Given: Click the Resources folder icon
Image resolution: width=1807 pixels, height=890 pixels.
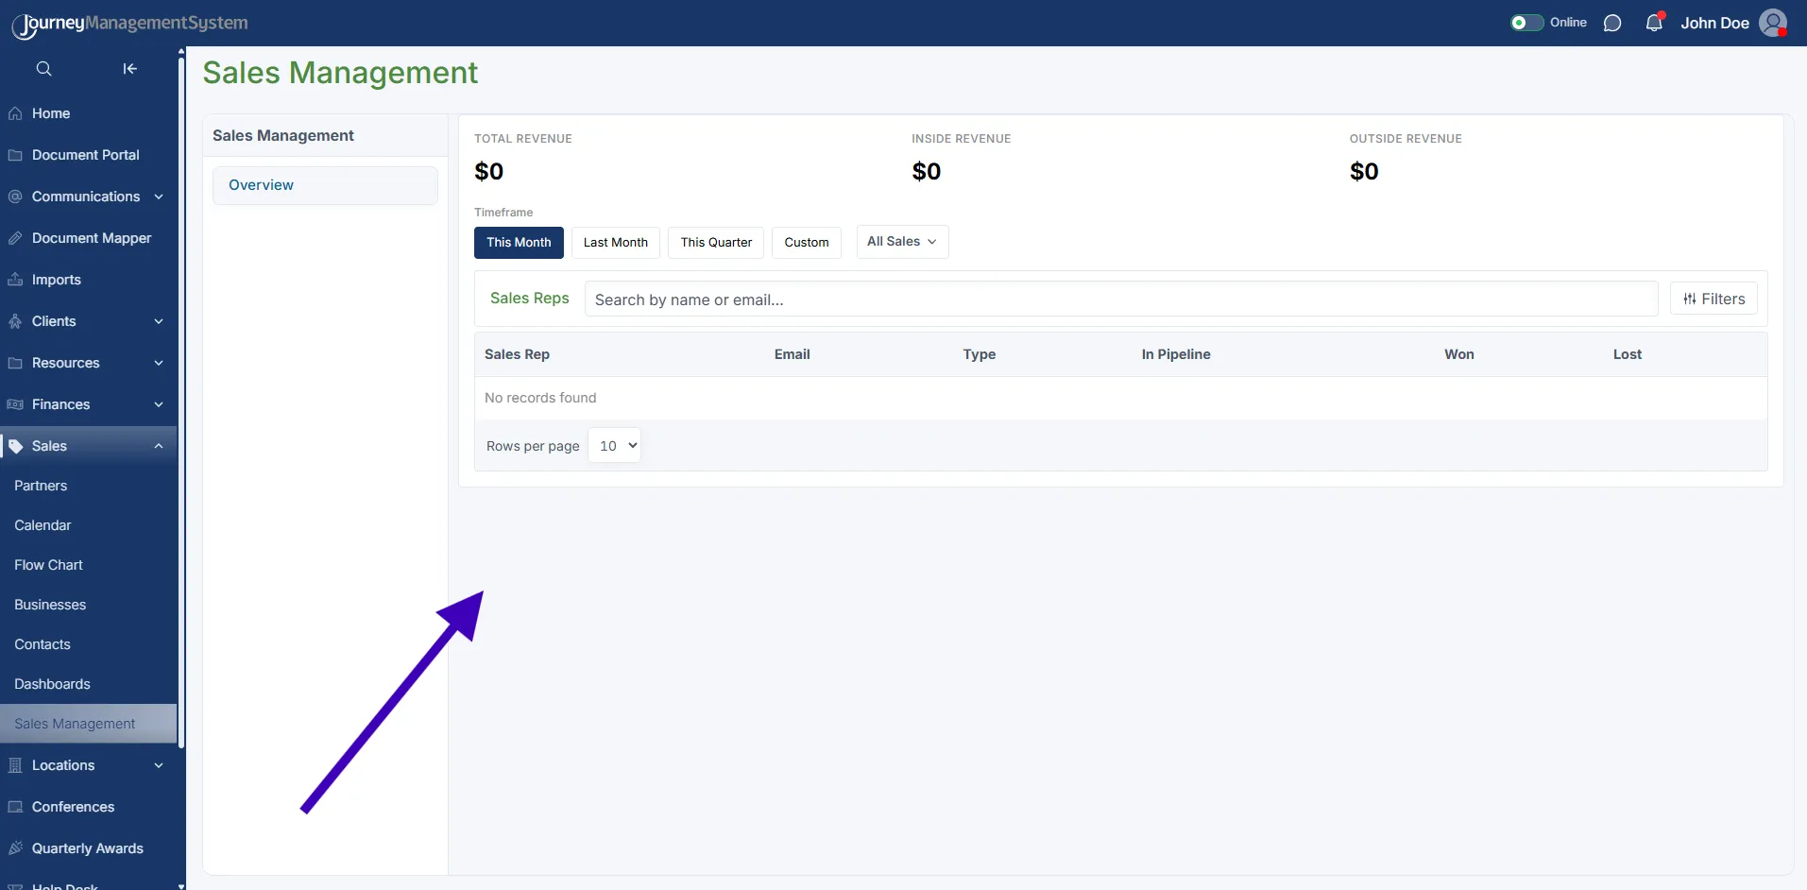Looking at the screenshot, I should (15, 363).
